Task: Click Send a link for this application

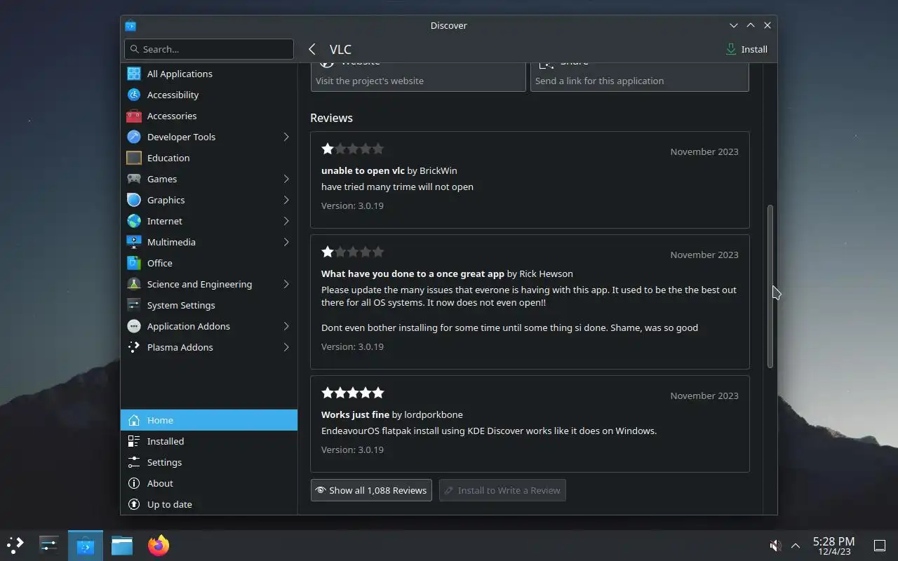Action: [x=639, y=76]
